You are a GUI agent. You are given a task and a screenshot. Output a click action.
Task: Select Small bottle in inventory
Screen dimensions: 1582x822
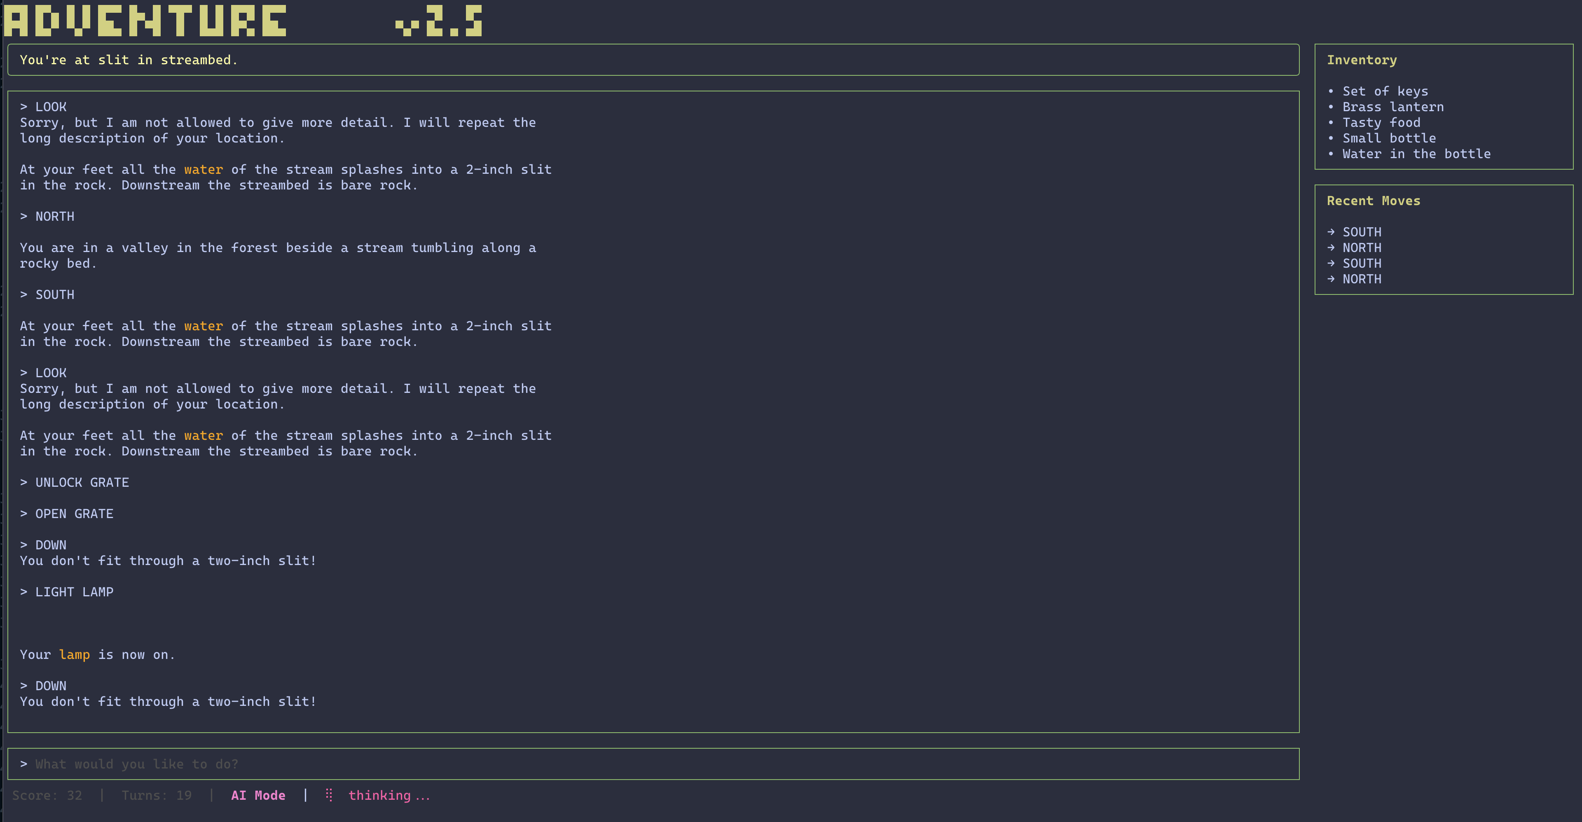point(1388,138)
